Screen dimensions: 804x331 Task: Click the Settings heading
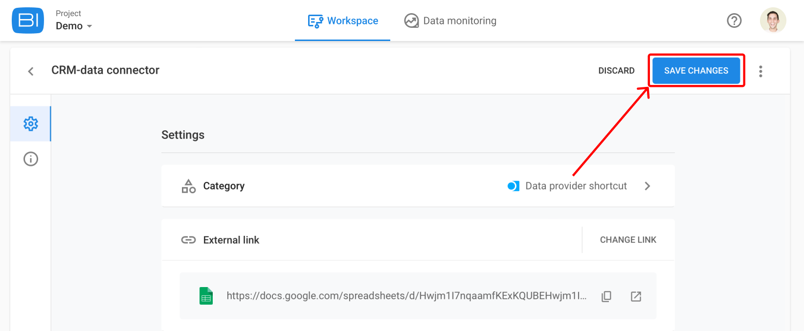(183, 135)
